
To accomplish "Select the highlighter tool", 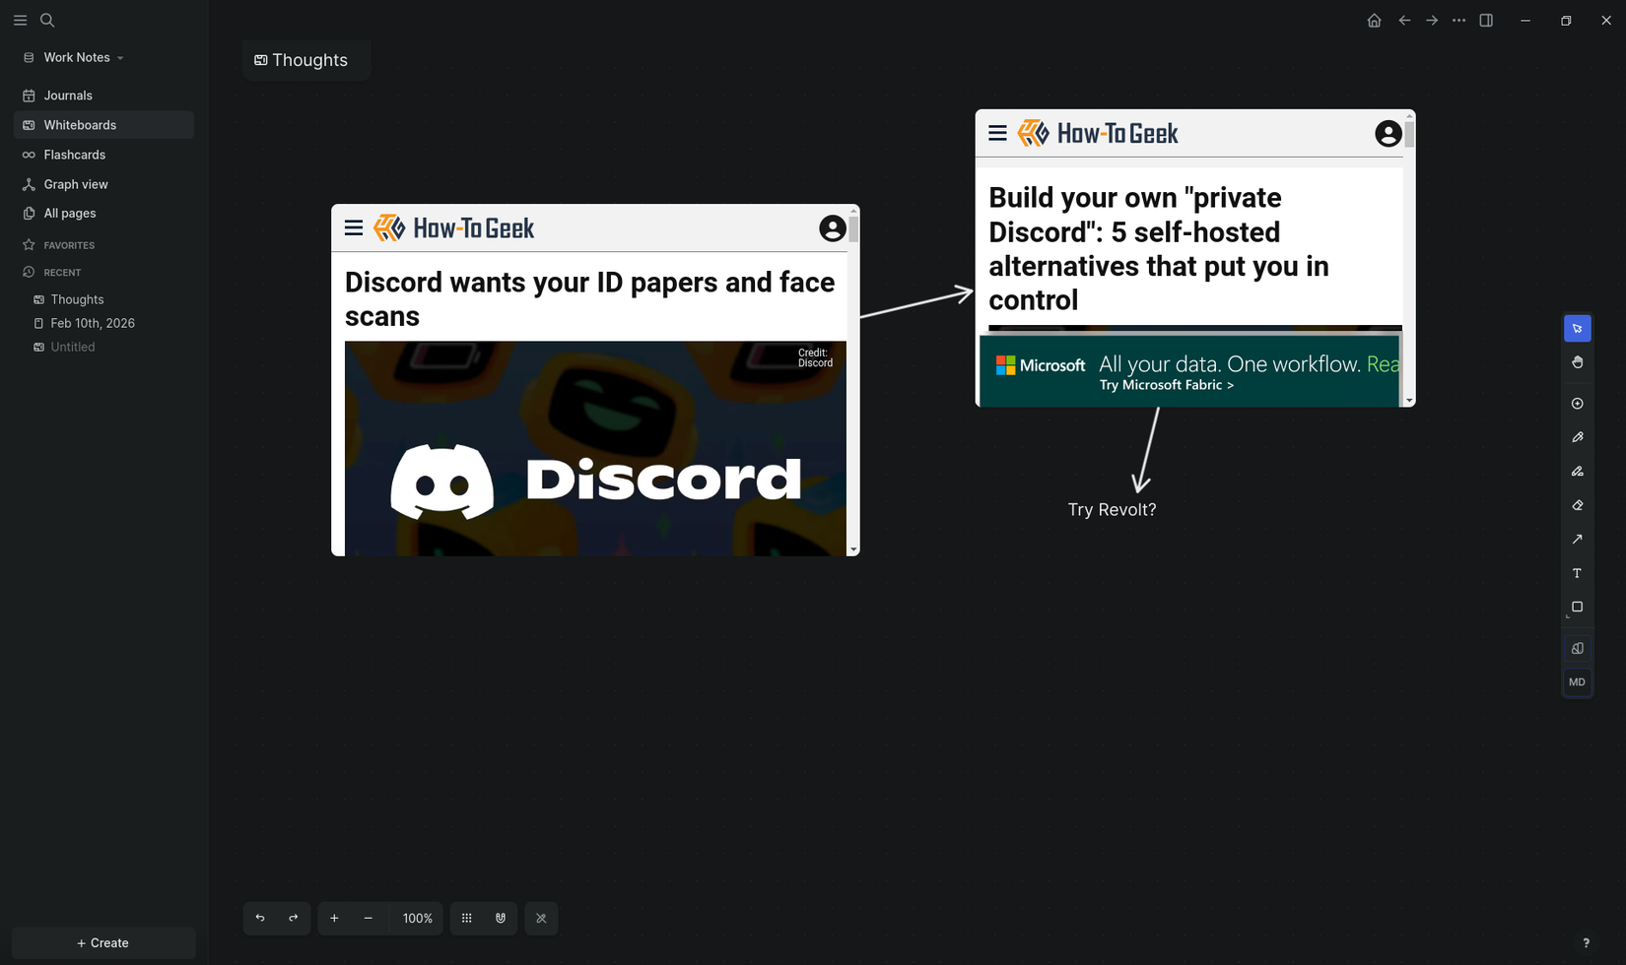I will 1577,472.
